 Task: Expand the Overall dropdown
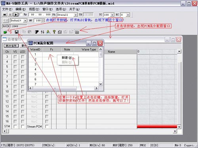pos(76,15)
